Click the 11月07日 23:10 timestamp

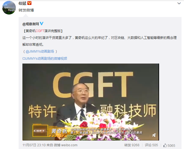(34, 145)
